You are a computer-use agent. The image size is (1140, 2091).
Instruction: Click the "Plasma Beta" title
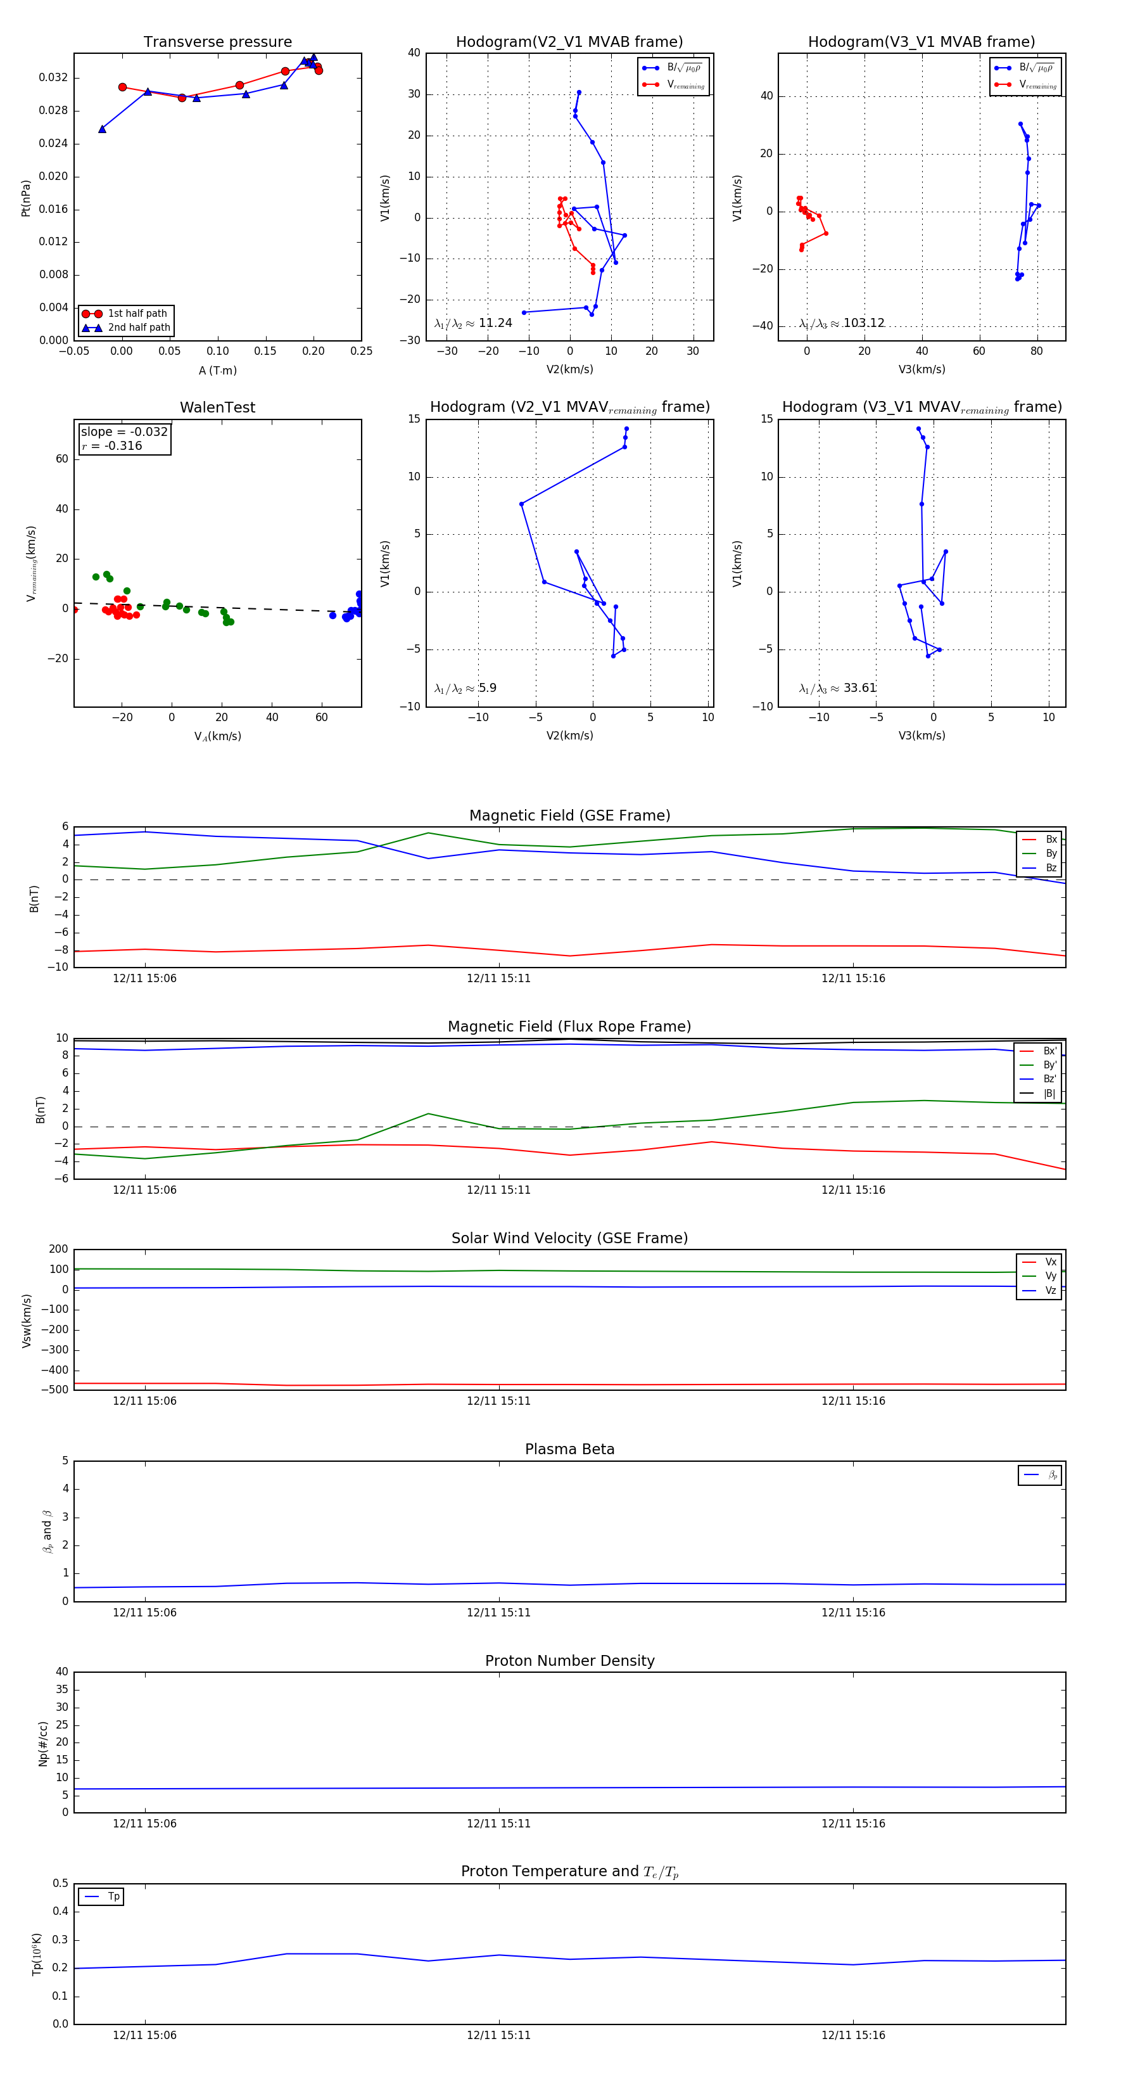point(569,1449)
